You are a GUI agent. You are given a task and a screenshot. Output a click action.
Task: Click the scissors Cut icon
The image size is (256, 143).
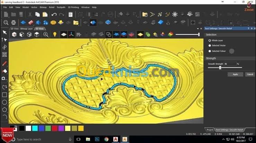tap(30, 14)
